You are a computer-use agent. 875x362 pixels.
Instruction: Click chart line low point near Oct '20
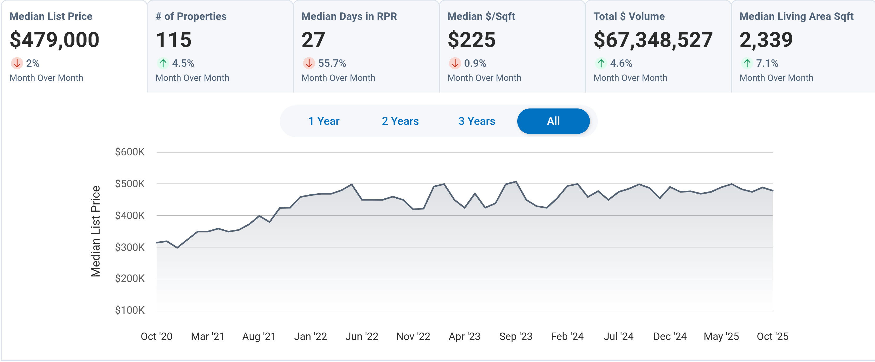177,247
